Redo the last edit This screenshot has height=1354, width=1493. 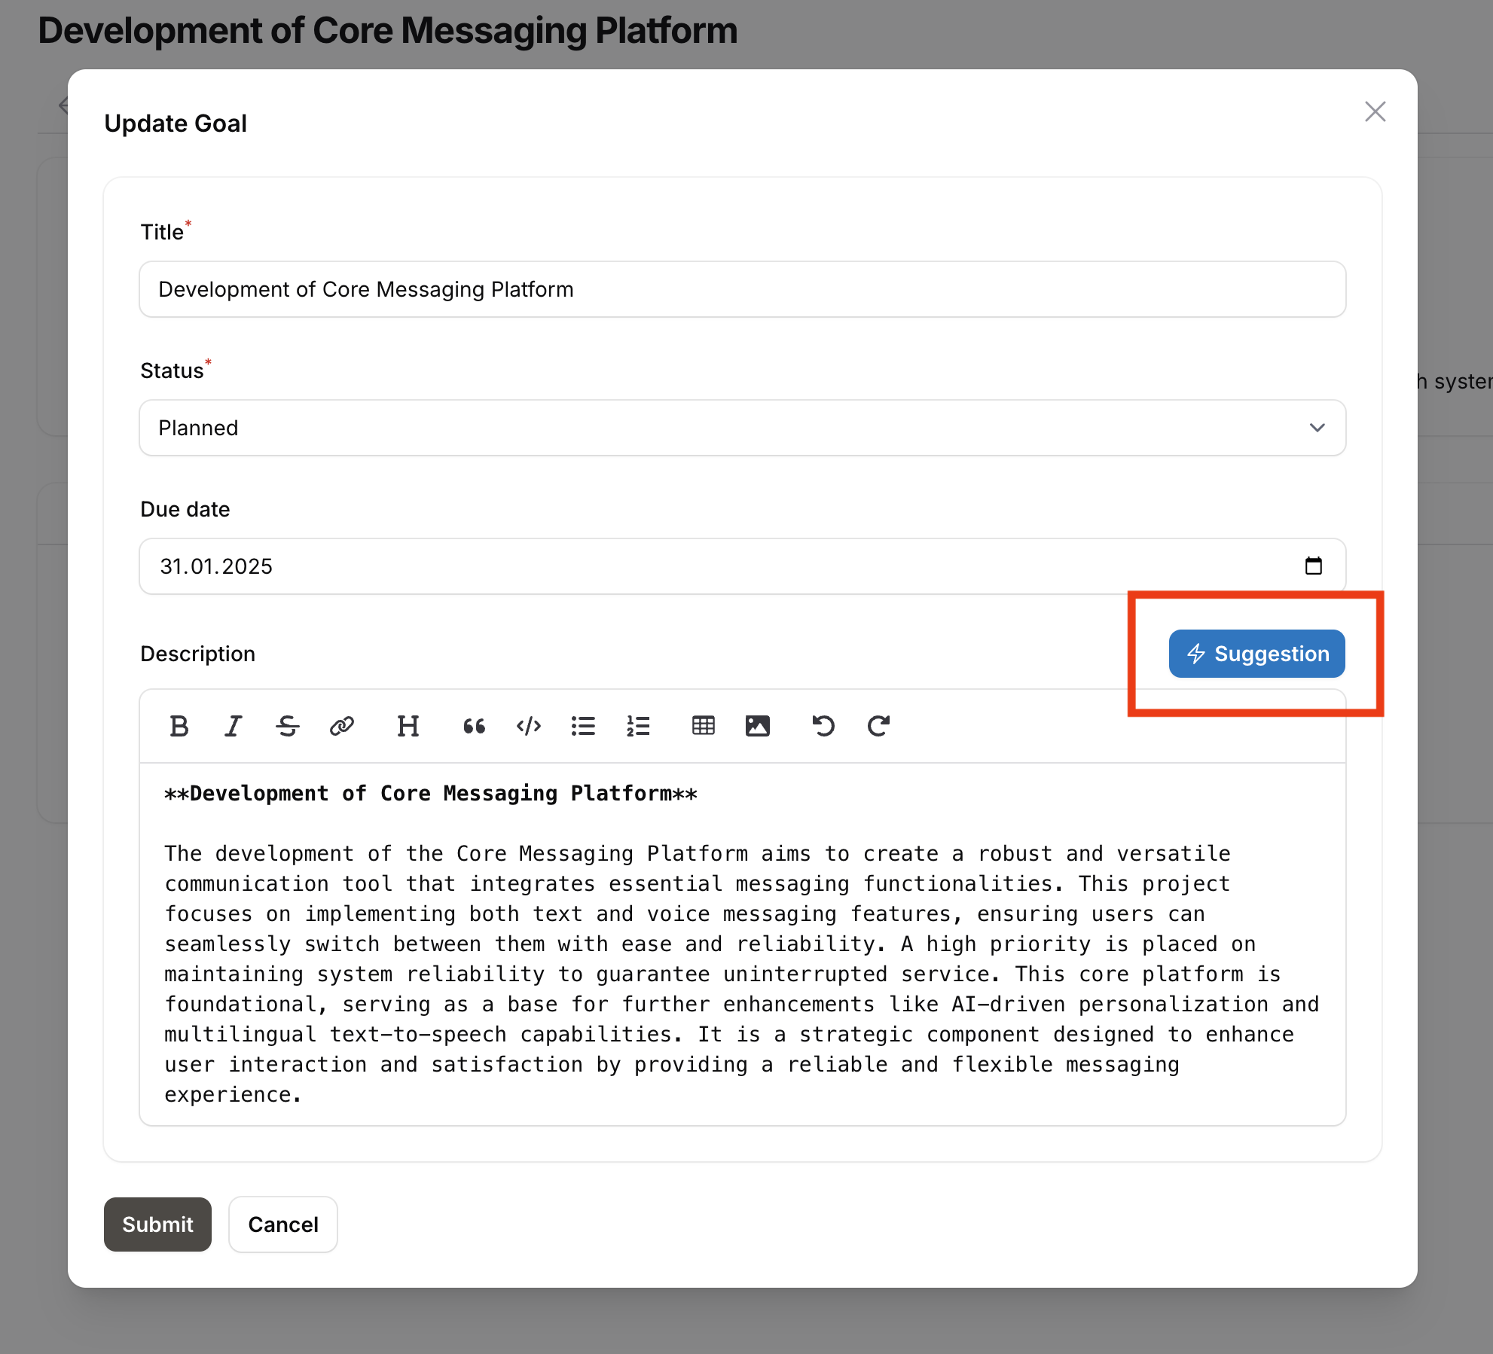[x=878, y=726]
